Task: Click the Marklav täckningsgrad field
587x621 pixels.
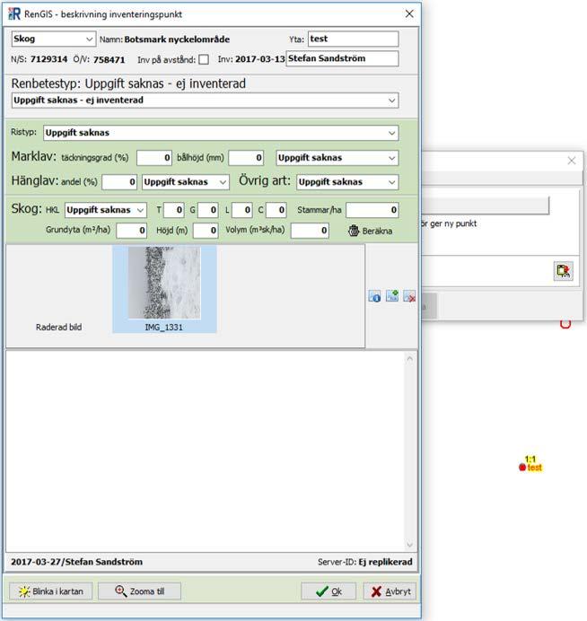Action: (154, 158)
